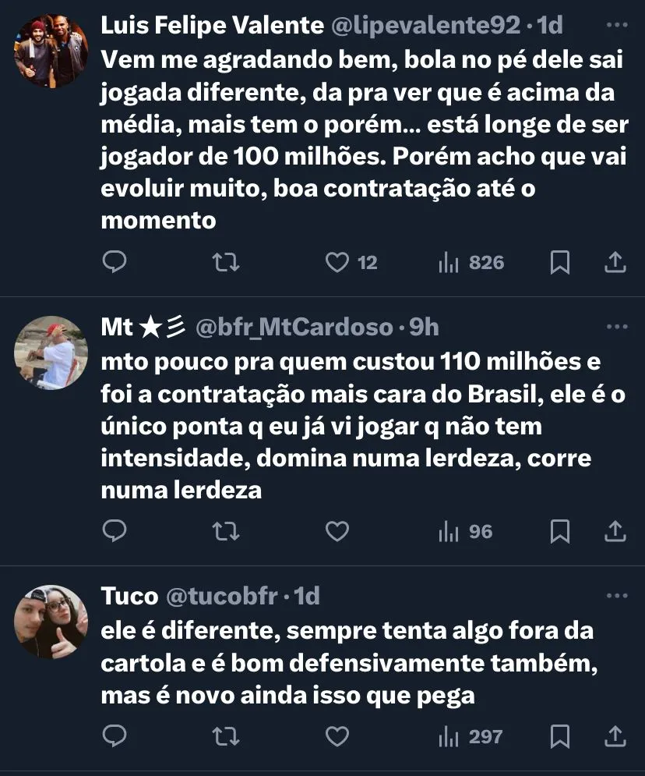
Task: Click Mt's profile avatar
Action: (x=51, y=352)
